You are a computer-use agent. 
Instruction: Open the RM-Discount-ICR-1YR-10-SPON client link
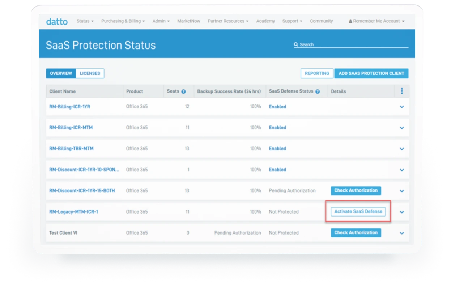point(84,170)
